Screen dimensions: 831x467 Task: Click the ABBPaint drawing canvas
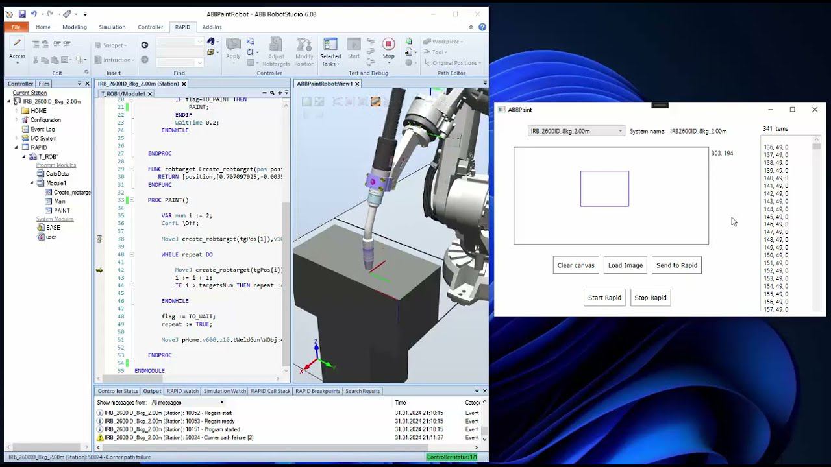tap(612, 196)
